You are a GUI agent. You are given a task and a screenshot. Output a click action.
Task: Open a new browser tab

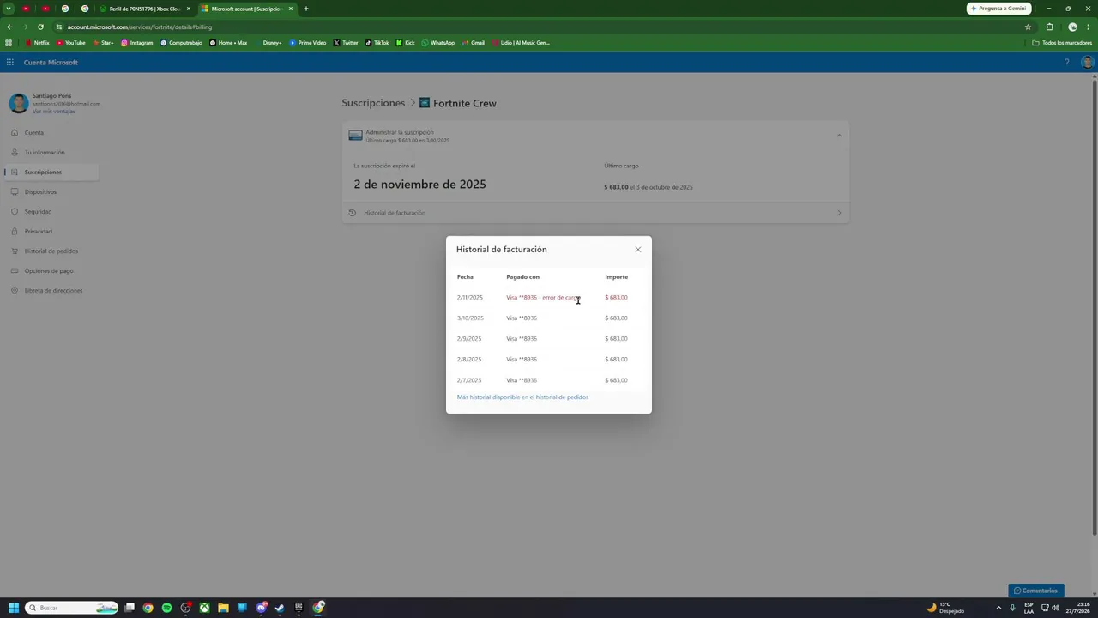pos(306,9)
